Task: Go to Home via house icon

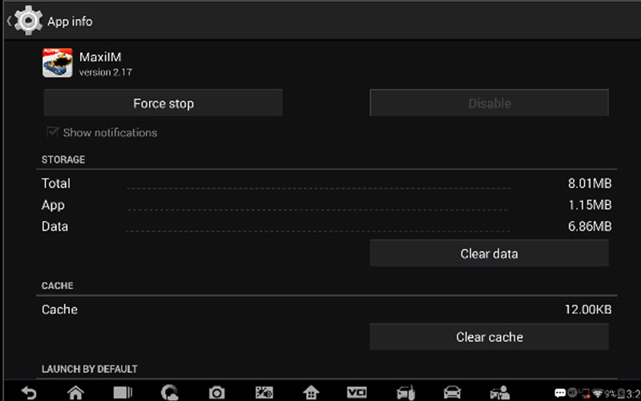Action: [75, 392]
